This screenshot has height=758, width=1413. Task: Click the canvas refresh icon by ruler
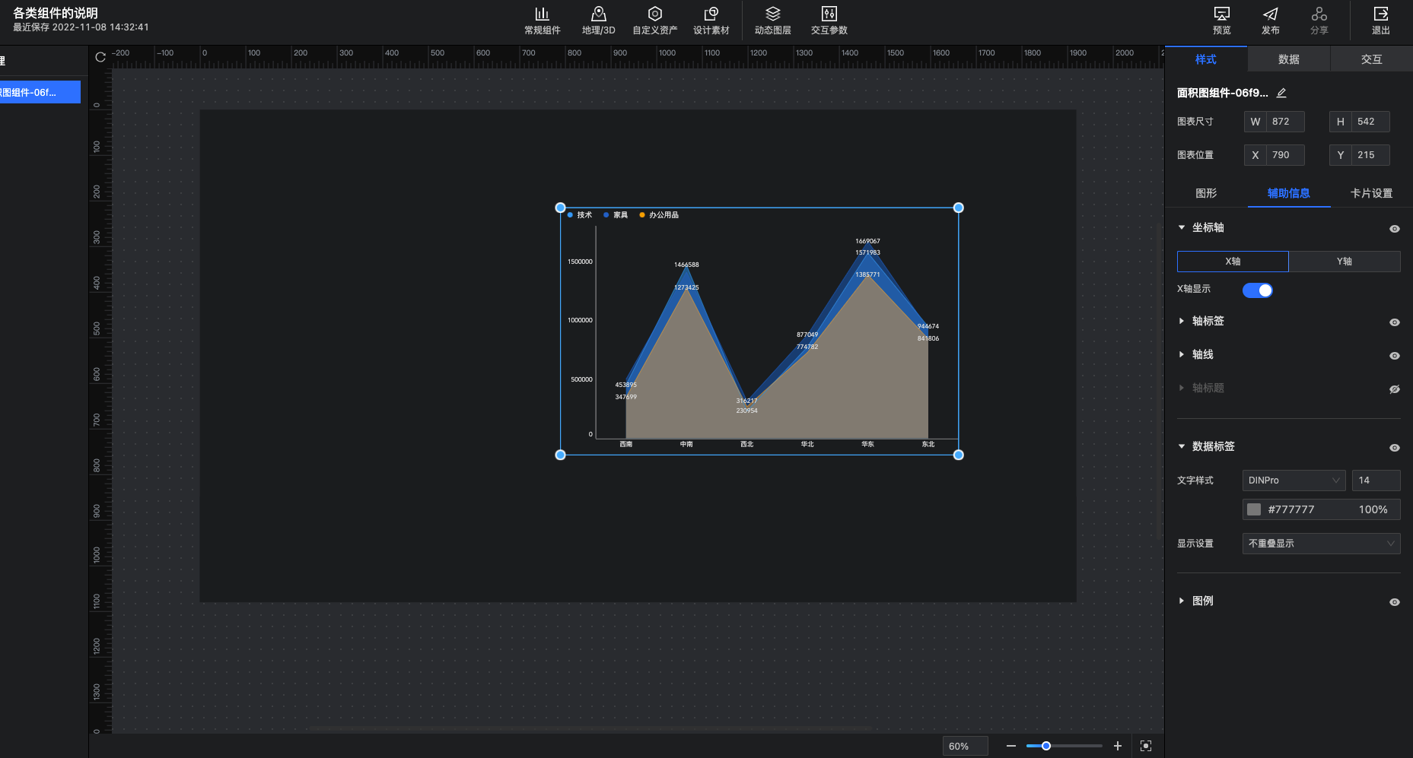100,57
